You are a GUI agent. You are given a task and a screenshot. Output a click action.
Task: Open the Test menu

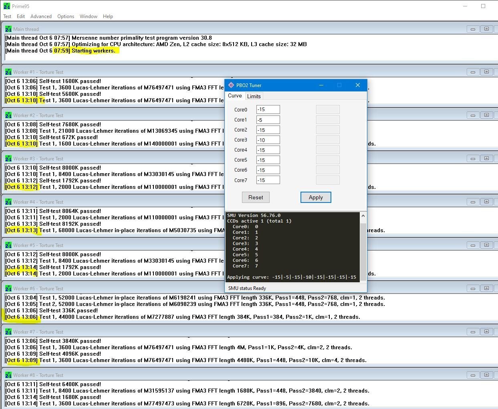(7, 16)
